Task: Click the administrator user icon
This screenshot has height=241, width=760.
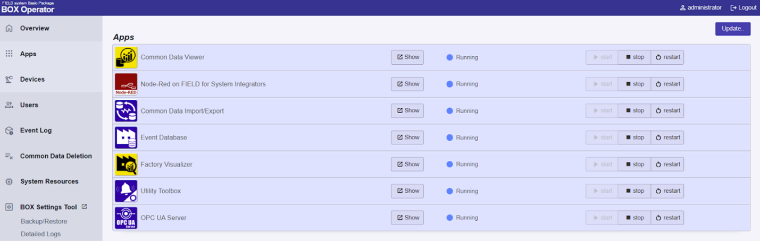Action: (x=682, y=8)
